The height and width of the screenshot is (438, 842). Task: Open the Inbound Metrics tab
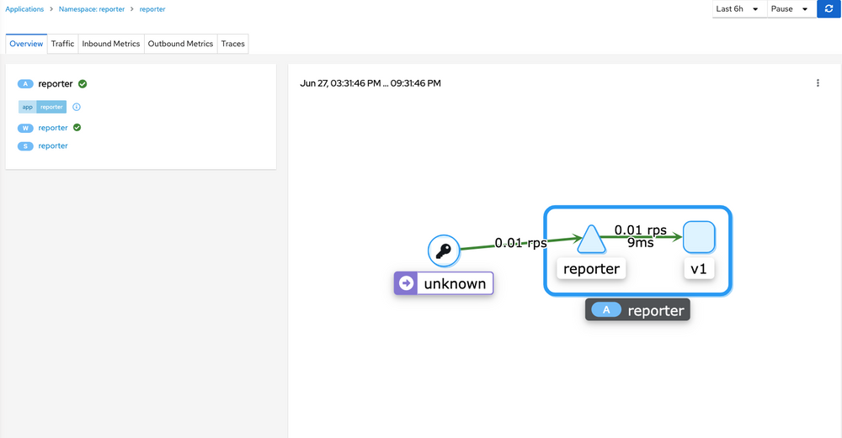click(110, 44)
